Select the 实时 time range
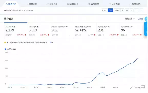Image resolution: width=148 pixels, height=93 pixels. 104,10
